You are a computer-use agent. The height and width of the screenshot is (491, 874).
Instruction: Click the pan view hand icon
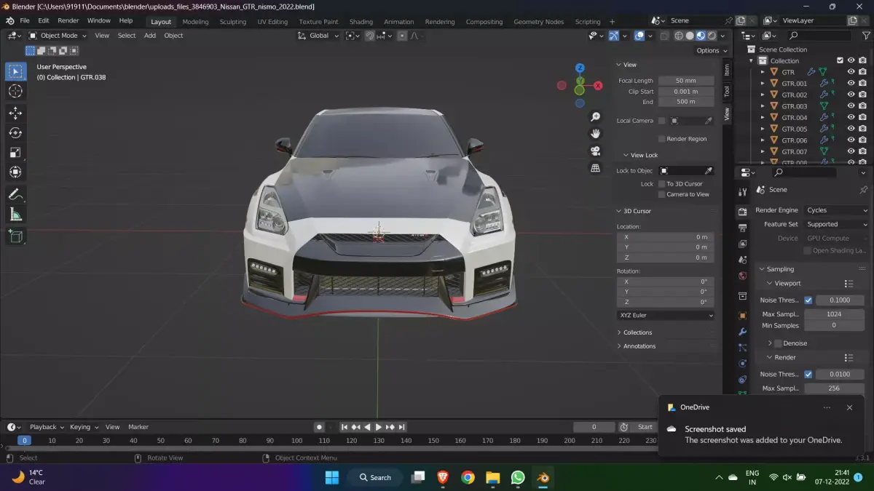[x=595, y=134]
